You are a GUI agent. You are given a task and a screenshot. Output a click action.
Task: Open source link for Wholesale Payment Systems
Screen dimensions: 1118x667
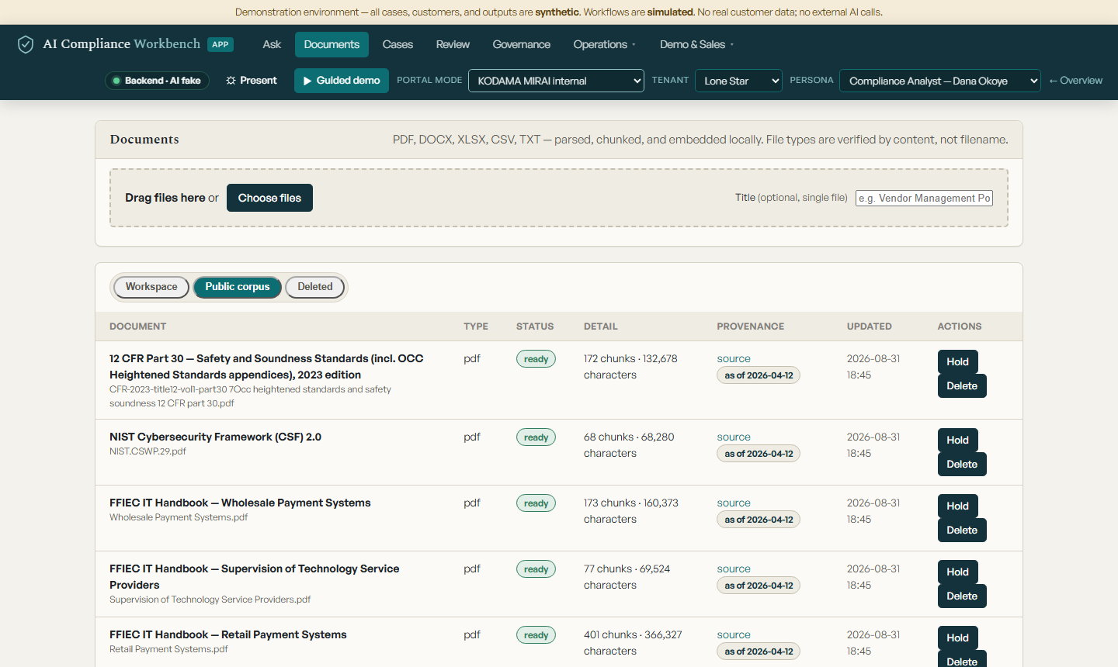pos(734,503)
